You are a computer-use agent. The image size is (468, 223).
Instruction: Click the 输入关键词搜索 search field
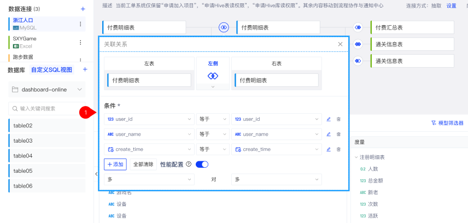click(x=47, y=109)
